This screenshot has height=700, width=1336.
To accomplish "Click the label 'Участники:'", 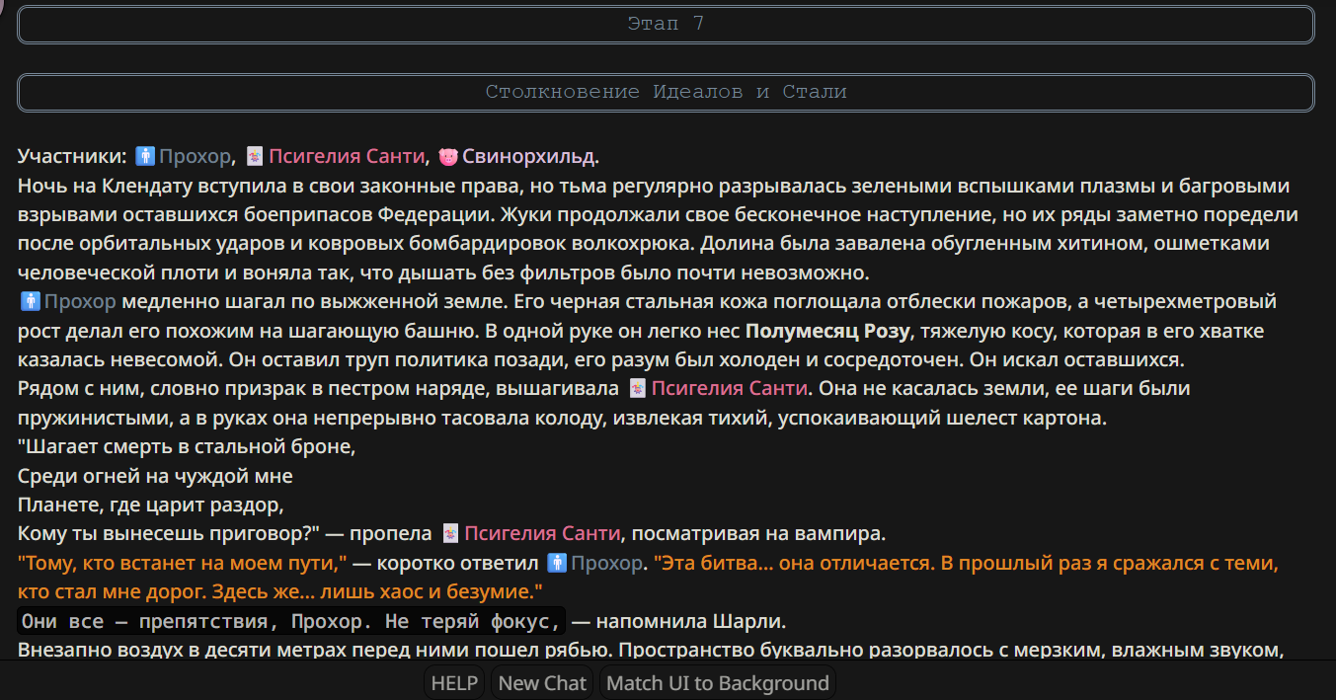I will click(73, 156).
